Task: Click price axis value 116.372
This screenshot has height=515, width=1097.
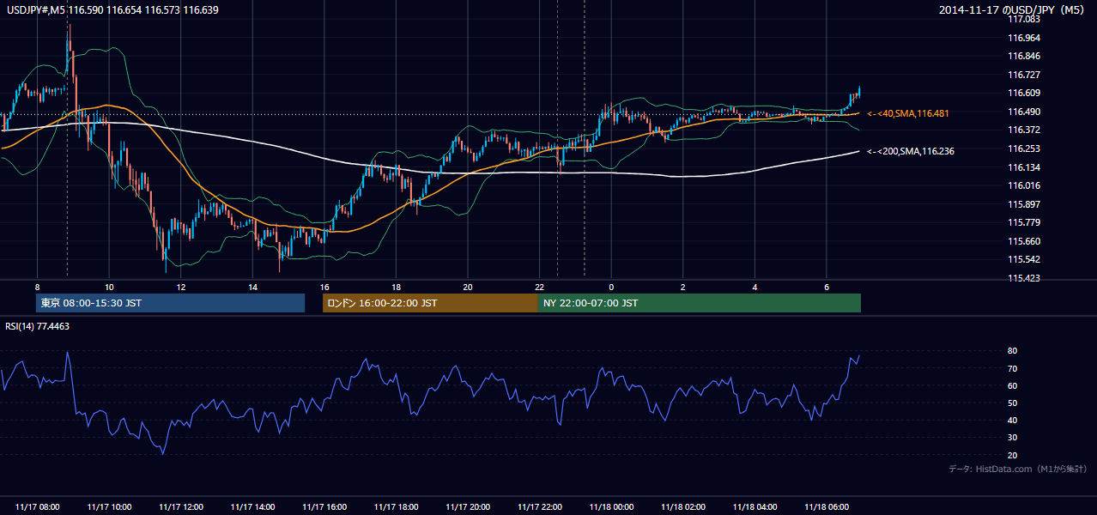Action: click(1023, 130)
